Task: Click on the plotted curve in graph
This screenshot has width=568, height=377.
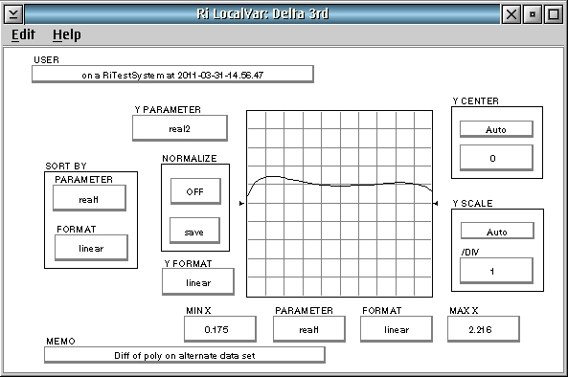Action: [339, 185]
